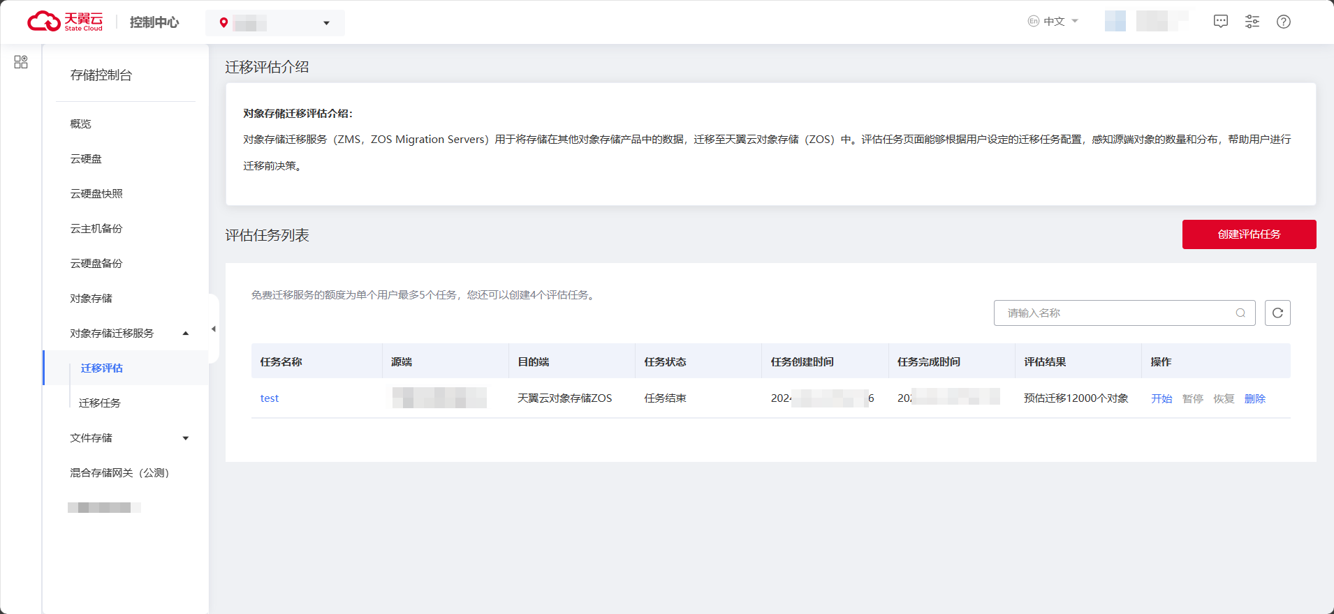Viewport: 1334px width, 614px height.
Task: Expand the 文件存储 menu group
Action: click(126, 437)
